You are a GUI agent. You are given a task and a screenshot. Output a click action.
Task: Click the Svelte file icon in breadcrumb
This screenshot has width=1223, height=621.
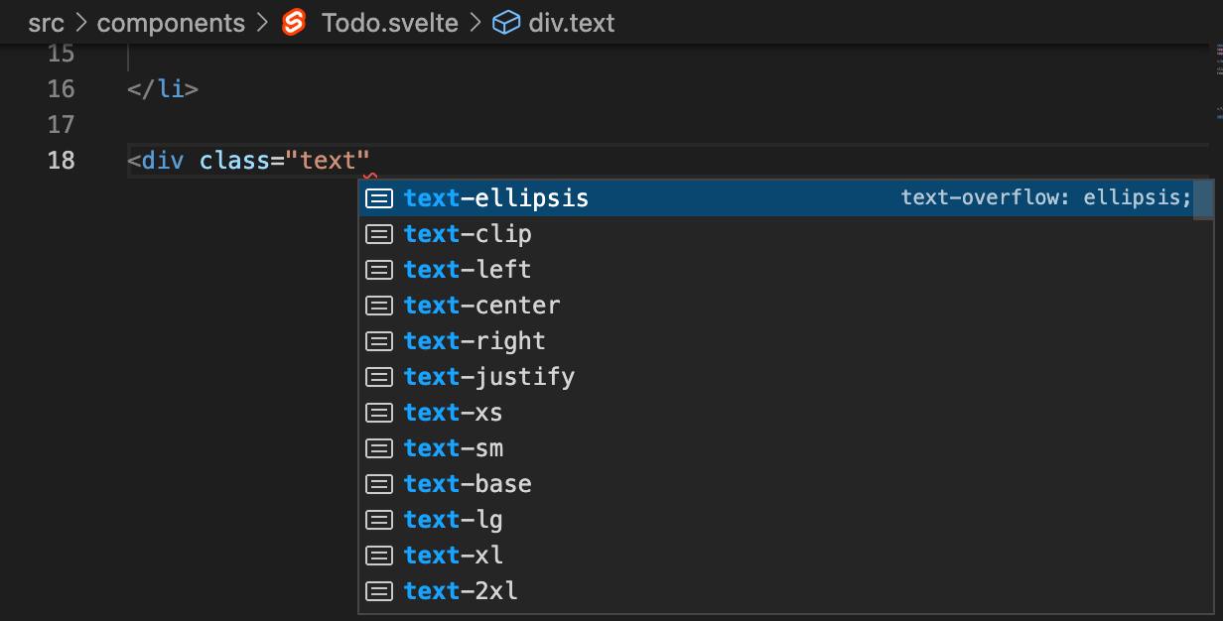(293, 23)
